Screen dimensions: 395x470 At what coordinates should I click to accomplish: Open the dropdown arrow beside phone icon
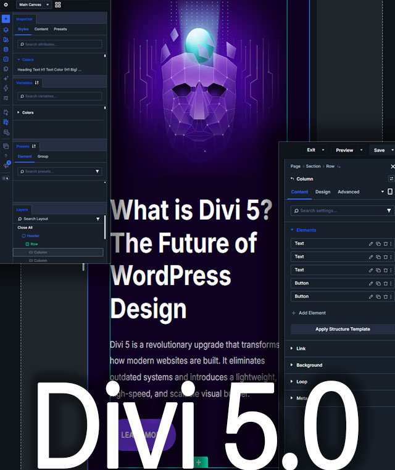pos(383,192)
